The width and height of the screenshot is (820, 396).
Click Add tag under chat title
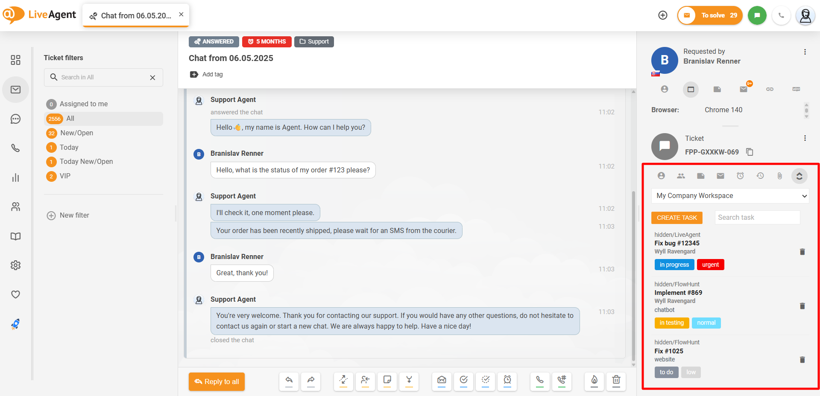coord(207,74)
